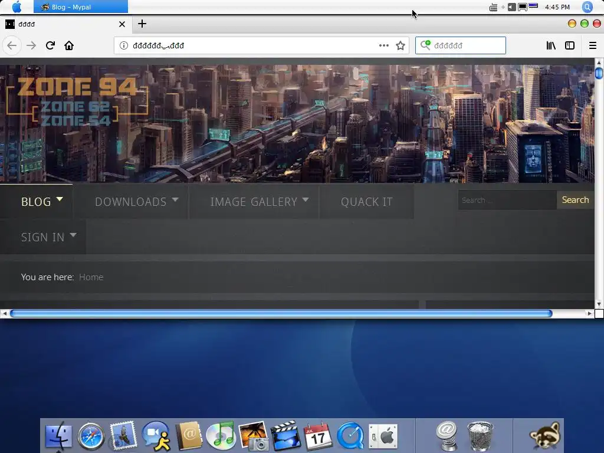The image size is (604, 453).
Task: Show site information icon in address bar
Action: [x=124, y=45]
